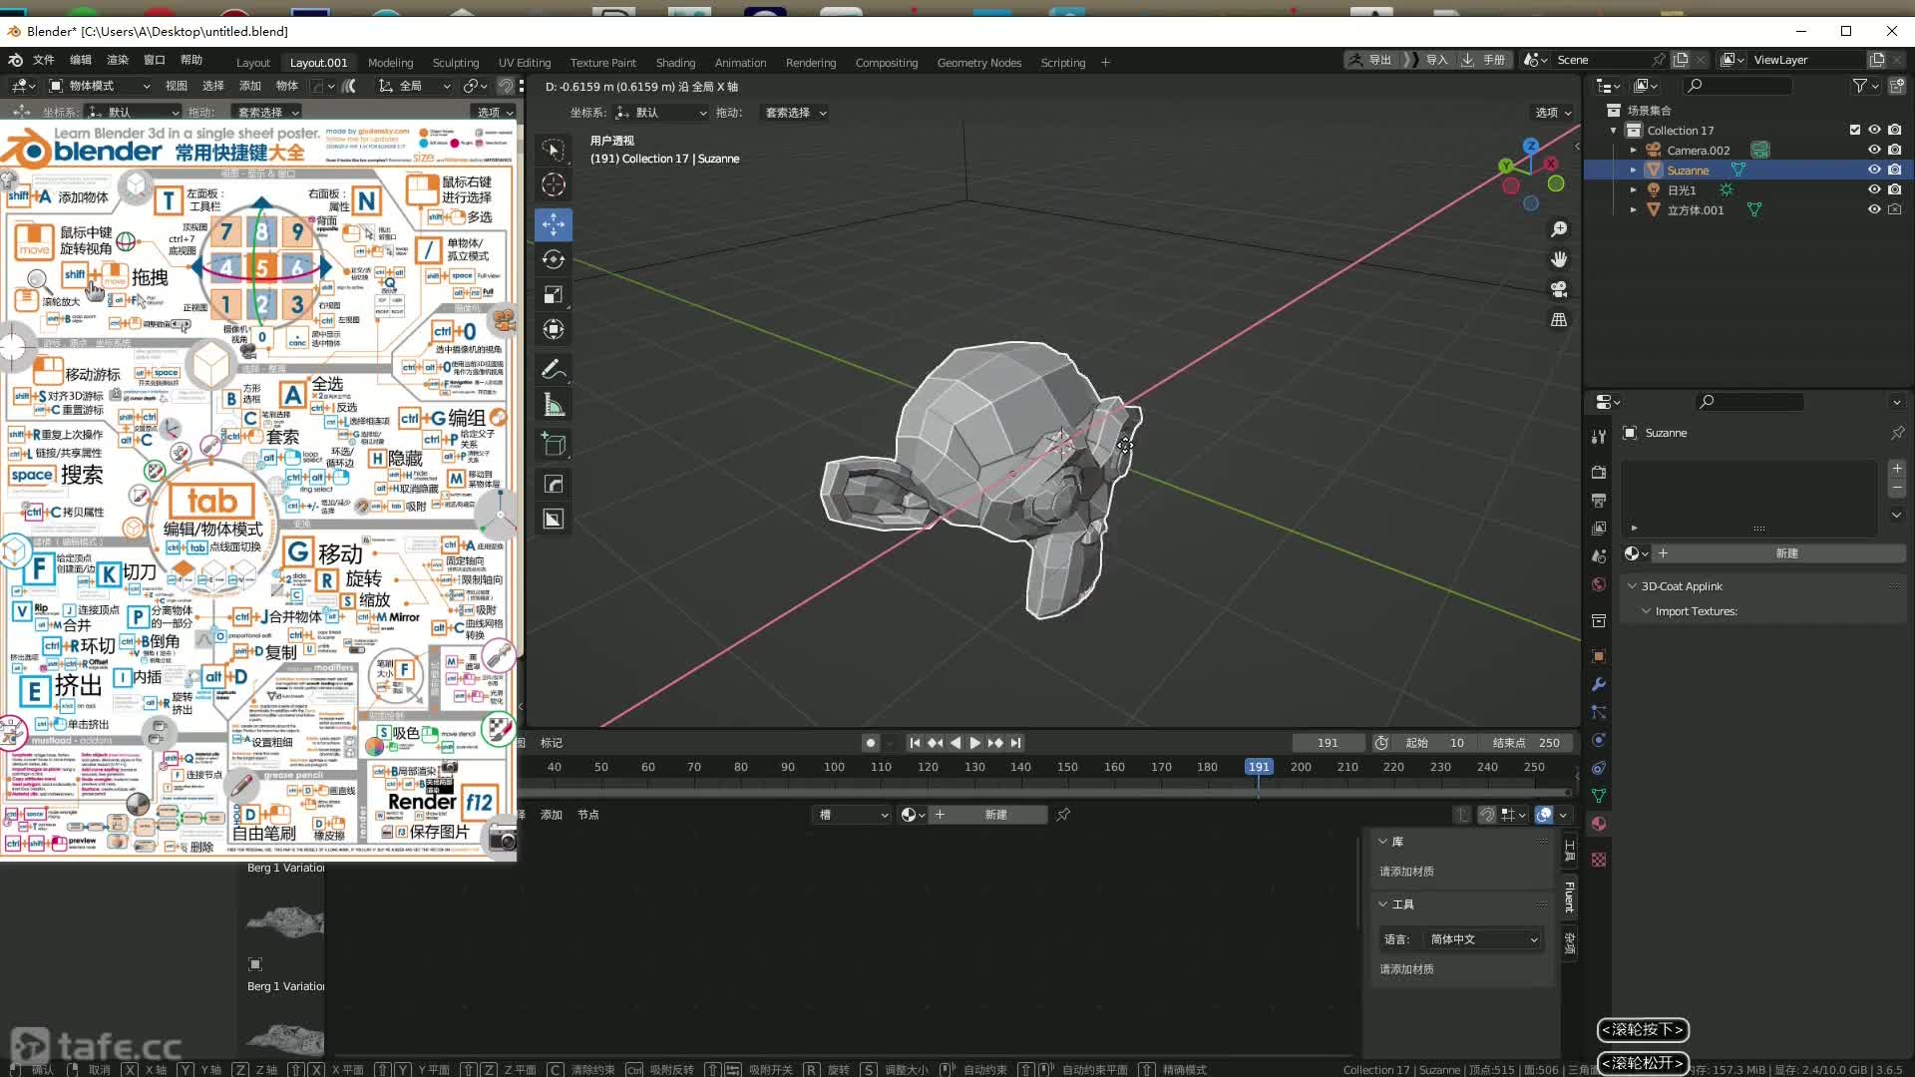The image size is (1915, 1077).
Task: Open the 物体模式 mode dropdown
Action: tap(100, 86)
